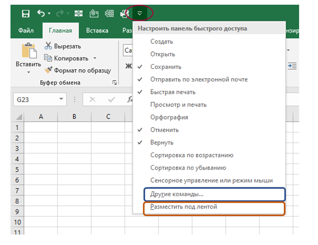Click the Копировать pages icon
This screenshot has width=318, height=245.
click(48, 58)
